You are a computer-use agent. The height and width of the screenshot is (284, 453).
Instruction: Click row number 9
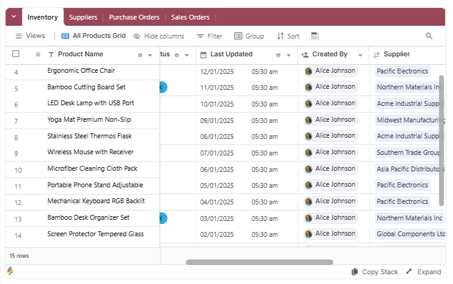pos(16,154)
